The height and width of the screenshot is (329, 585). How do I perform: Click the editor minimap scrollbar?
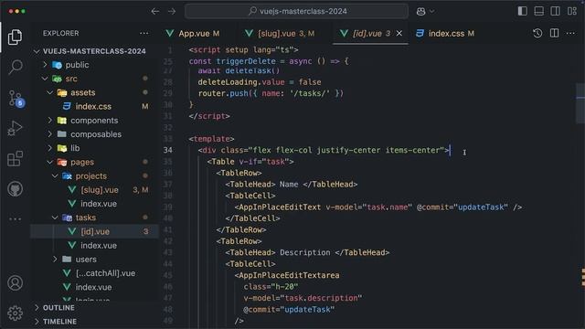(x=580, y=103)
